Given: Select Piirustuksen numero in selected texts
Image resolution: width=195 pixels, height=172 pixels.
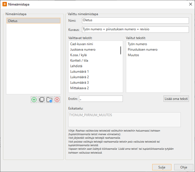Looking at the screenshot, I should (142, 50).
